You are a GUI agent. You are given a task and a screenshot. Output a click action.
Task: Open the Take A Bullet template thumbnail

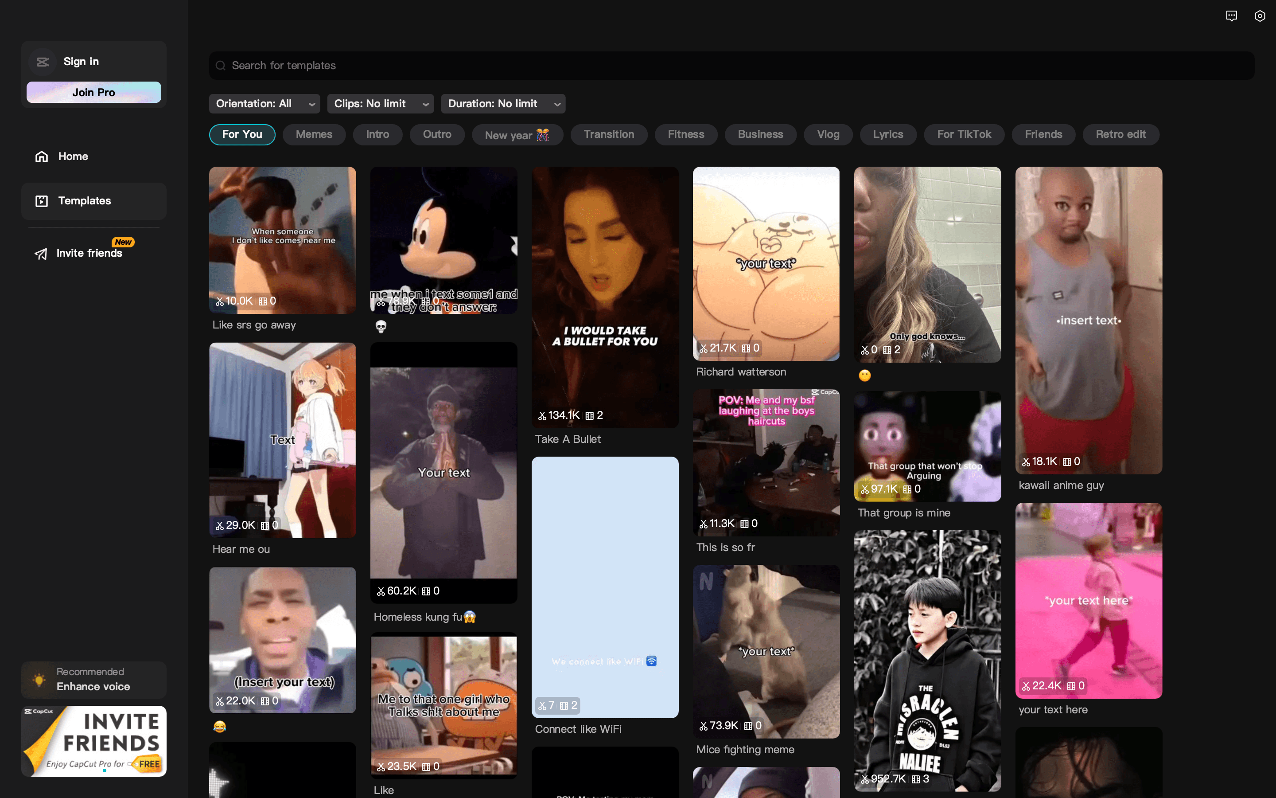pyautogui.click(x=605, y=297)
